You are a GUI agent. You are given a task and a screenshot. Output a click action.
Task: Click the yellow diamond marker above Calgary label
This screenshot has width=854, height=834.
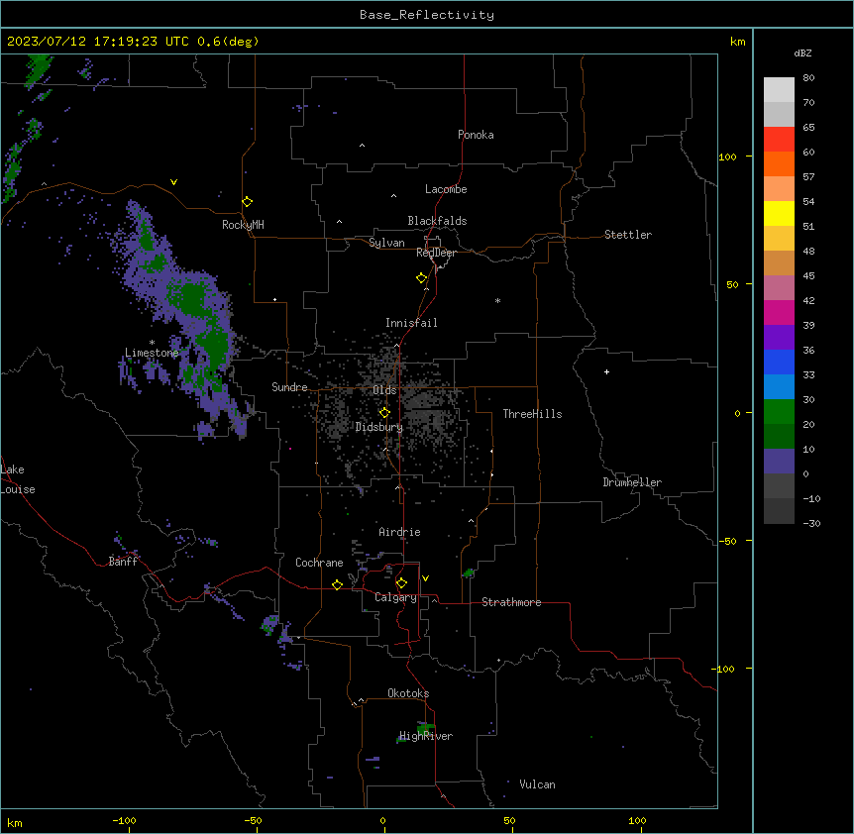point(401,583)
